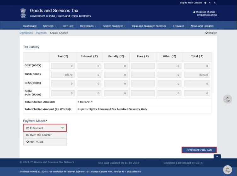237x176 pixels.
Task: Click Skip to Main Content link
Action: tap(191, 3)
